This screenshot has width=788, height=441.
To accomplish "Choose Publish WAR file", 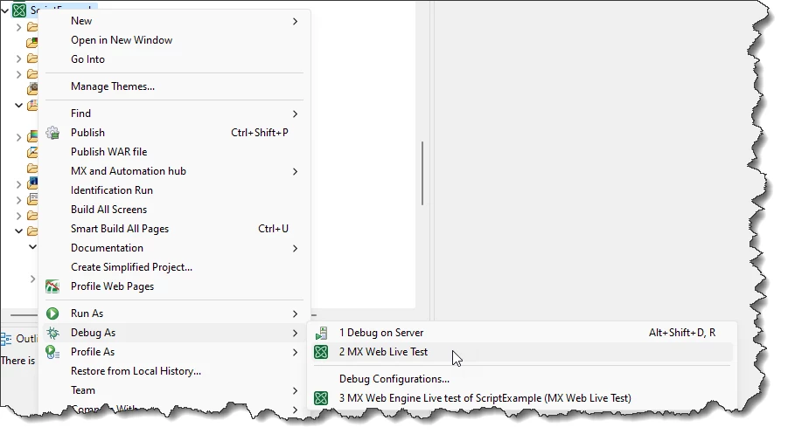I will (x=174, y=152).
